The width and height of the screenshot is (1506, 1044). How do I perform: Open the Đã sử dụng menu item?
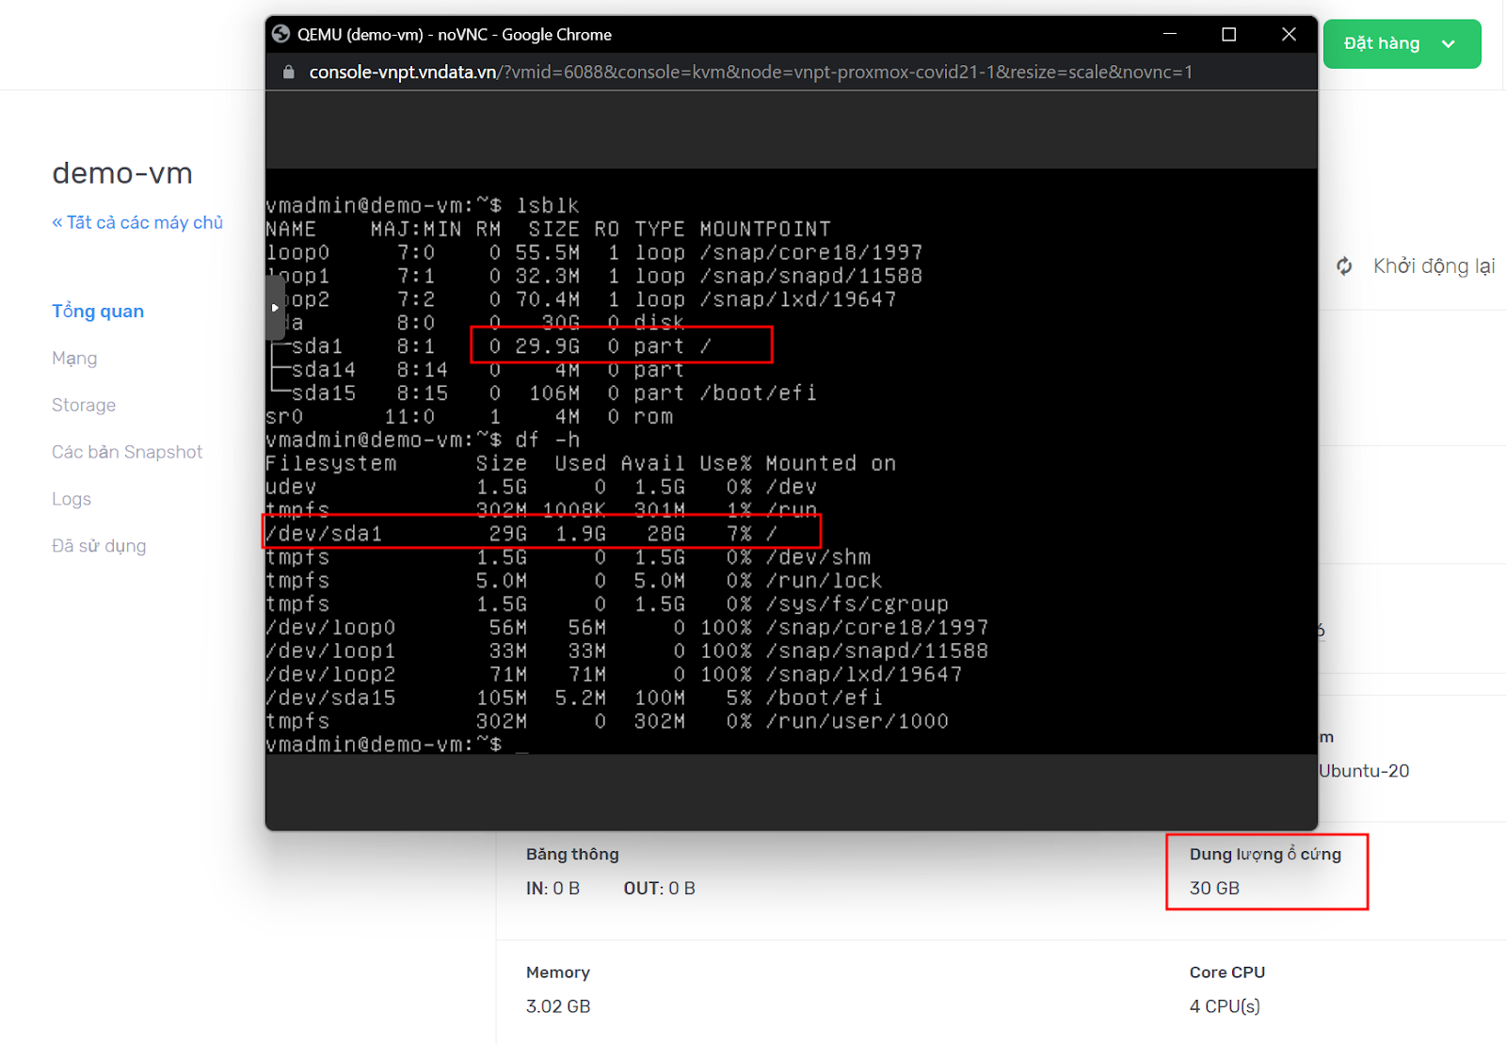pos(99,547)
